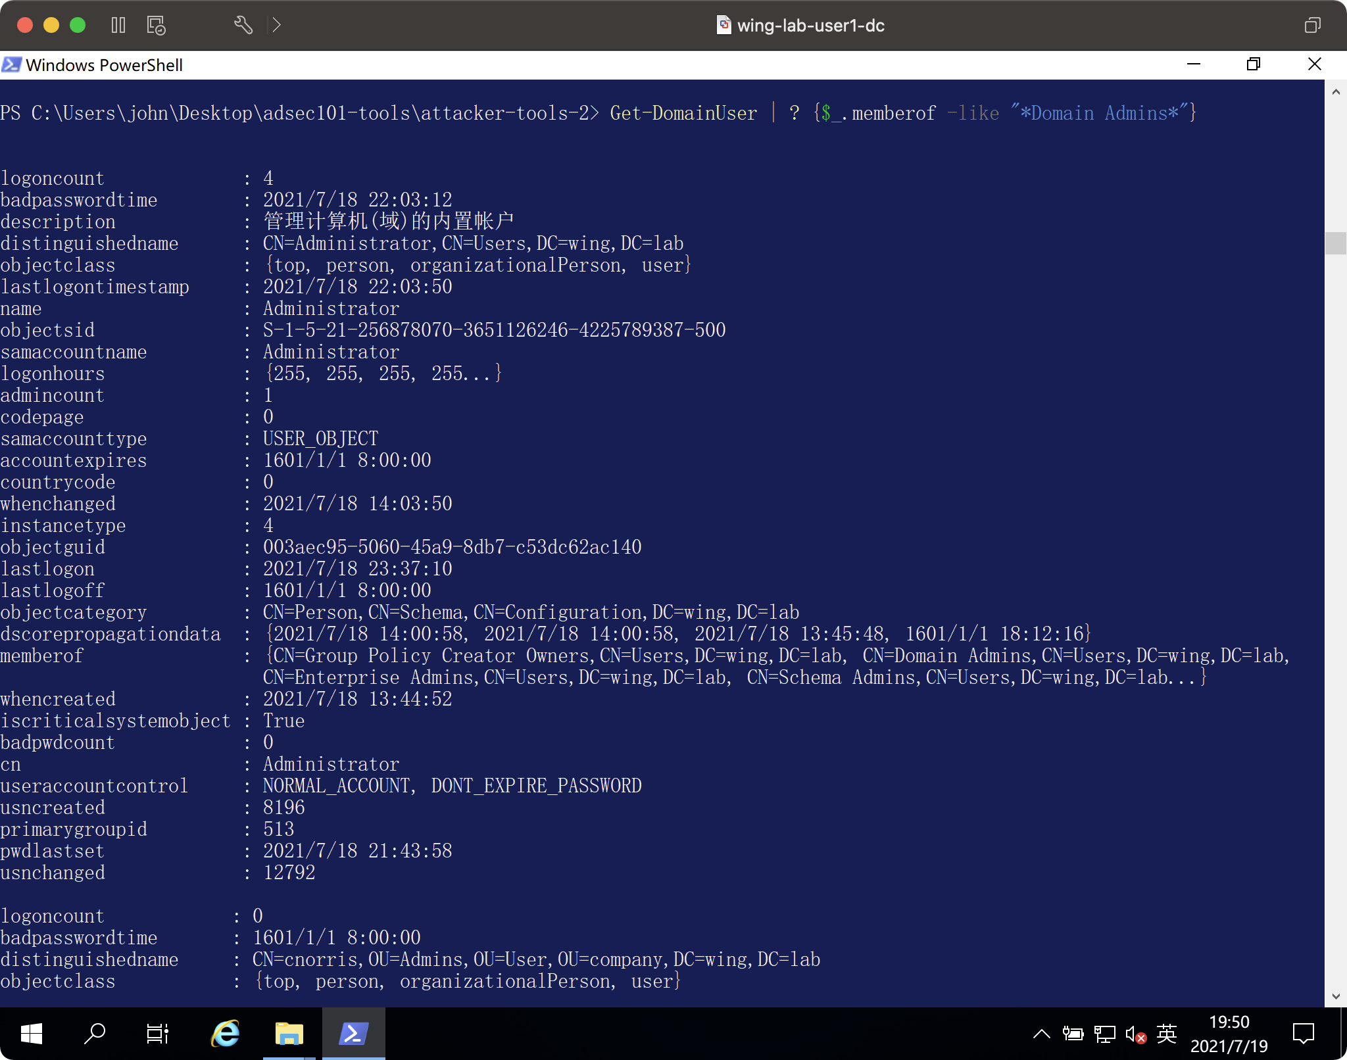This screenshot has width=1347, height=1060.
Task: Click CN=cnorris distinguishedname value
Action: (537, 959)
